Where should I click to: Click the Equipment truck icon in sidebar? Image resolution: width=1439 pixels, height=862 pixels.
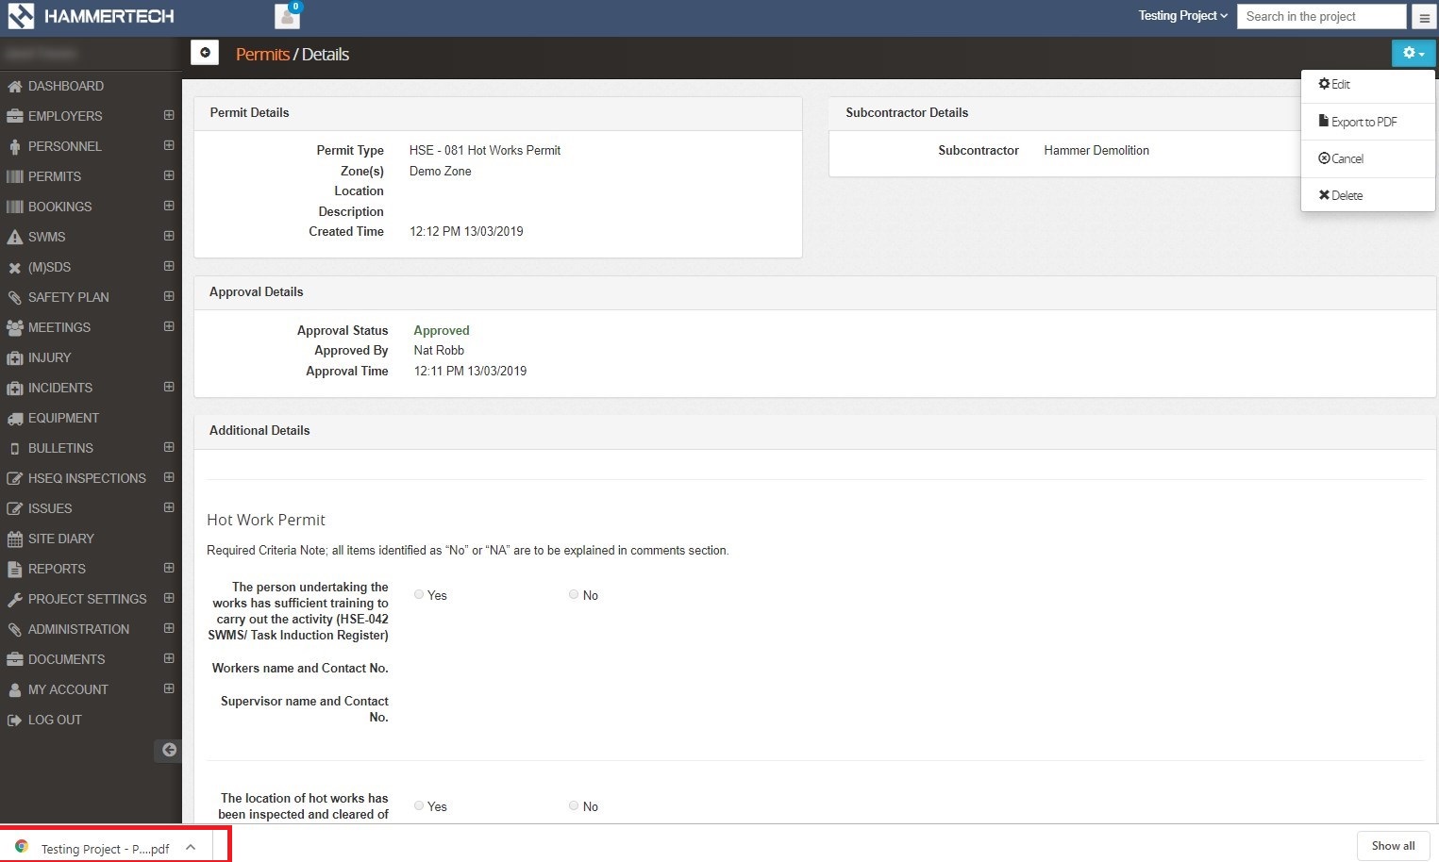tap(14, 418)
